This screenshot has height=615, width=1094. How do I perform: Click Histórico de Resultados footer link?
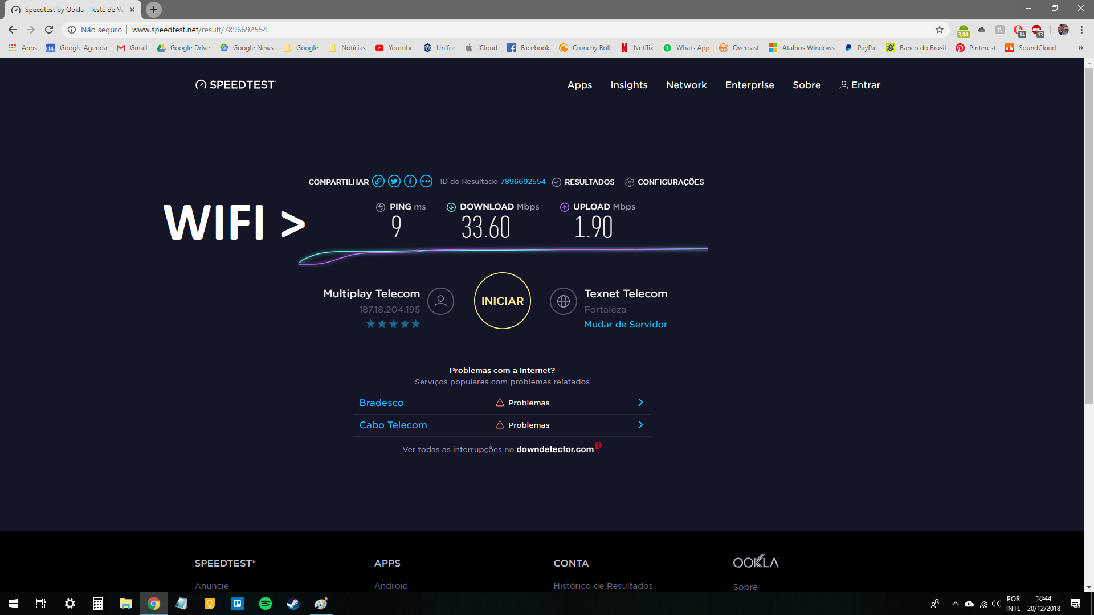[x=603, y=586]
